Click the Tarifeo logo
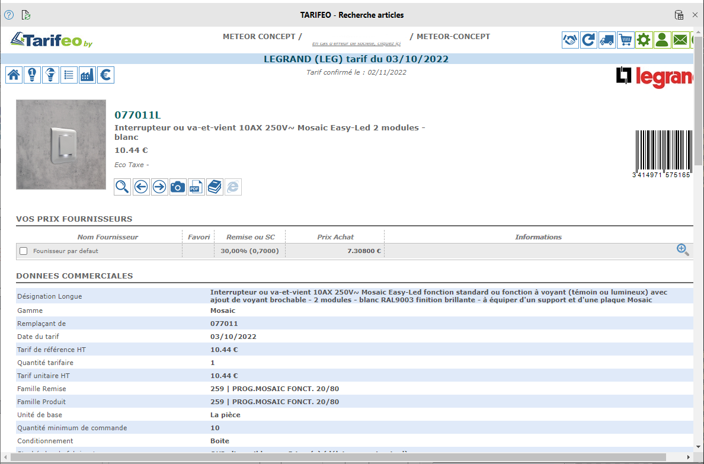Screen dimensions: 704x464 [x=52, y=40]
